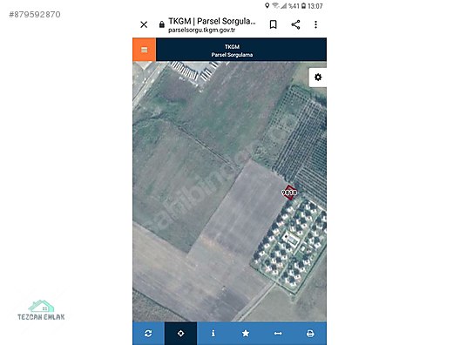Open map settings with the gear icon
460x345 pixels.
[318, 78]
